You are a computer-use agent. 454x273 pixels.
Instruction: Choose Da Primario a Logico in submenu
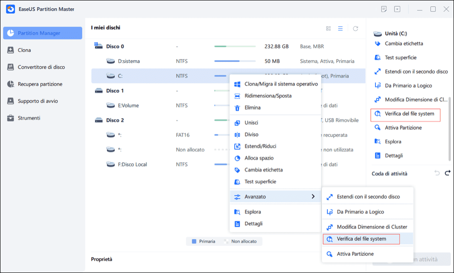coord(368,212)
